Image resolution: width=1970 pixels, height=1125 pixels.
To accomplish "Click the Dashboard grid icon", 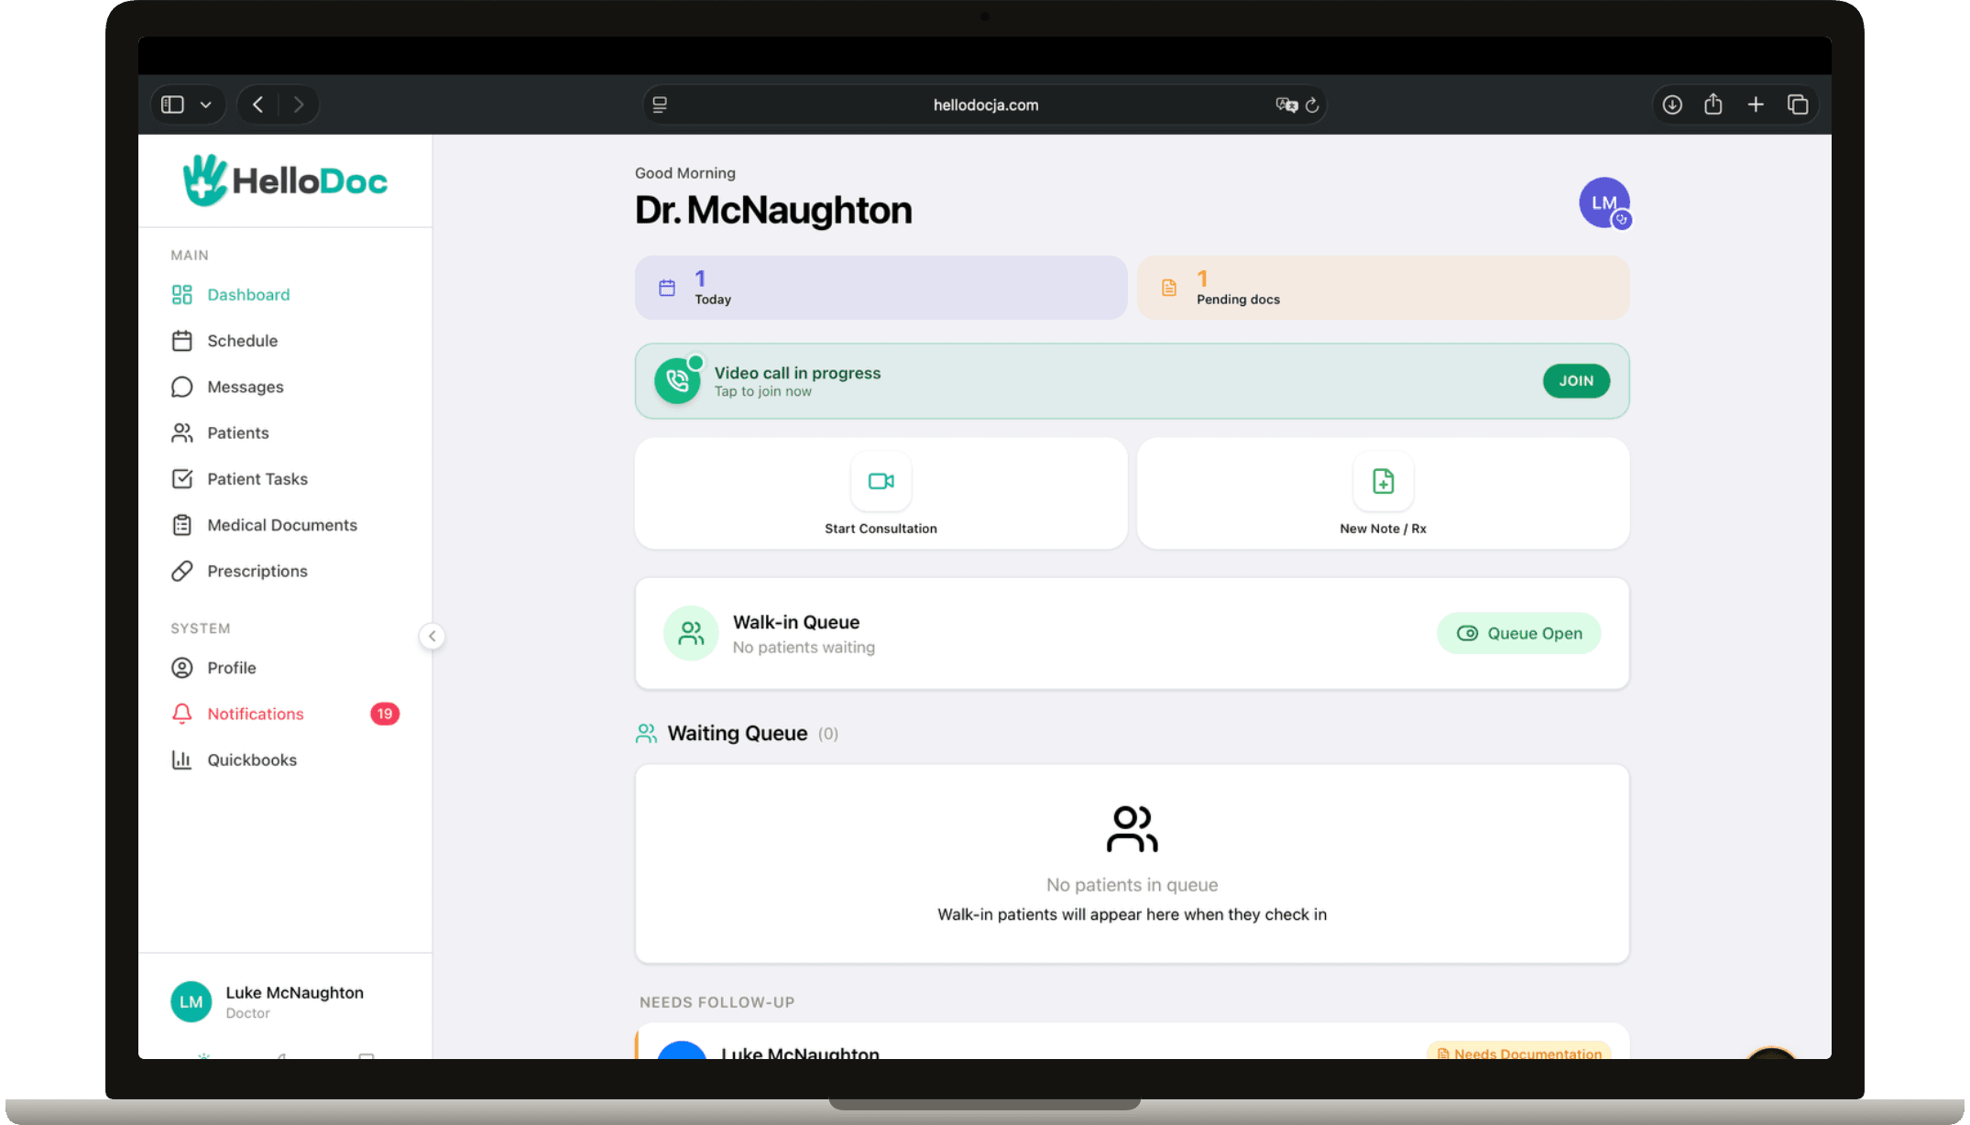I will [181, 294].
